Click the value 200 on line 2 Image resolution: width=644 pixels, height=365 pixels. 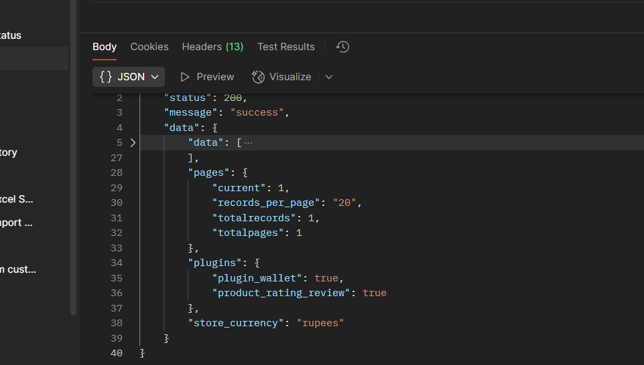click(233, 98)
